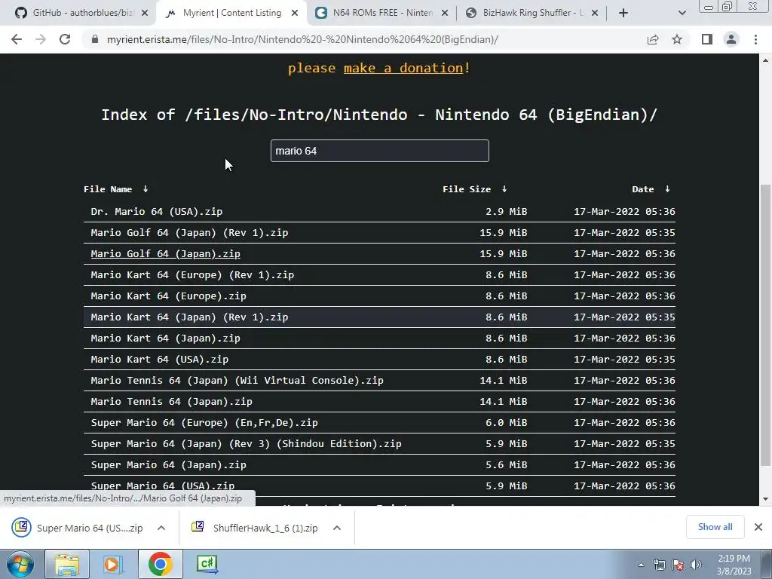Viewport: 772px width, 579px height.
Task: Click the Mario Golf 64 (Japan).zip link
Action: (x=165, y=254)
